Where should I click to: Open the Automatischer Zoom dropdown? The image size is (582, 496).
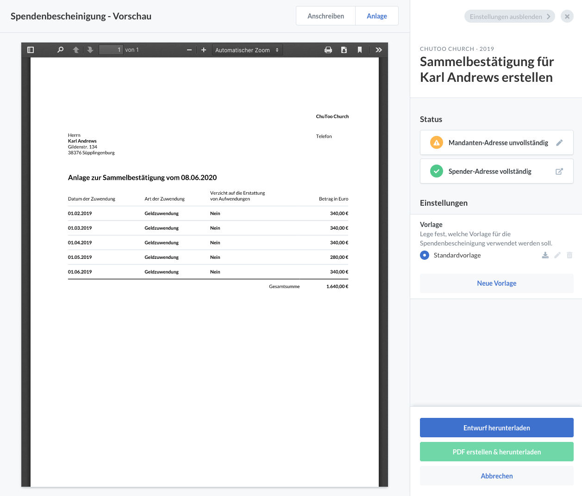(x=247, y=50)
